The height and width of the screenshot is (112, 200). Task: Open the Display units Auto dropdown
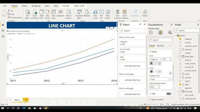[160, 79]
